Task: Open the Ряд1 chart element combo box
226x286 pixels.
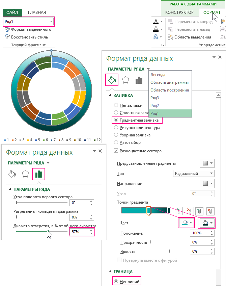Action: 28,21
